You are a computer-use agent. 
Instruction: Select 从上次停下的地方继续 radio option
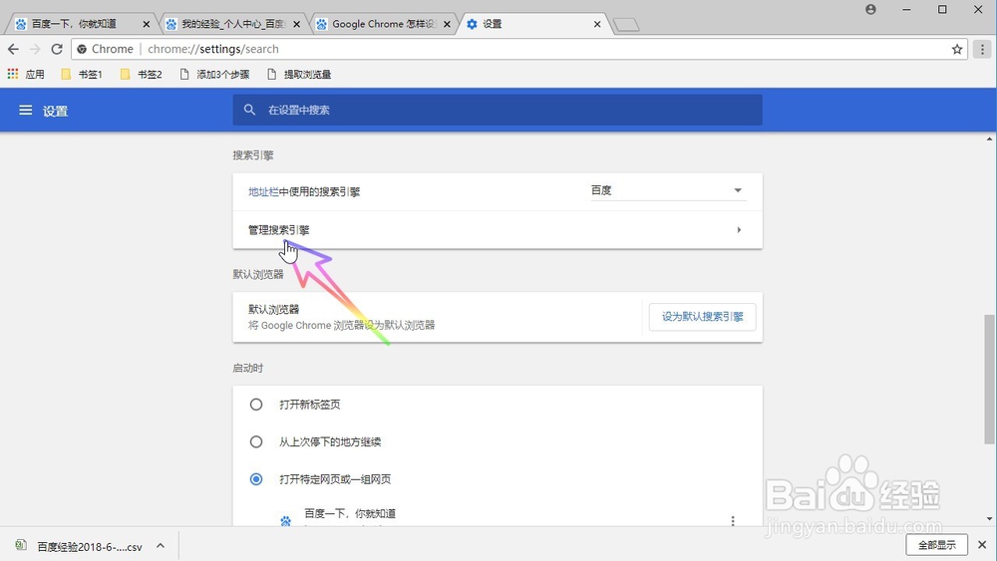tap(256, 441)
